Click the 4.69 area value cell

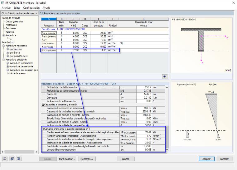[99, 50]
